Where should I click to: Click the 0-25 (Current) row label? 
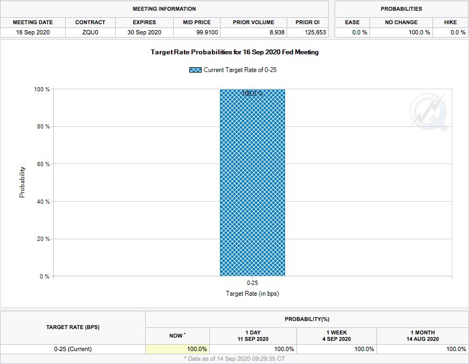(73, 349)
